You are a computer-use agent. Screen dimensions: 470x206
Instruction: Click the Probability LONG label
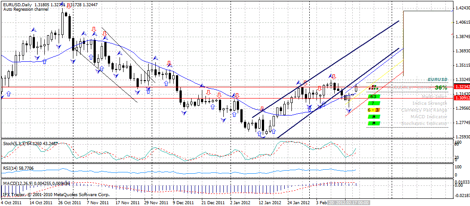coord(410,88)
